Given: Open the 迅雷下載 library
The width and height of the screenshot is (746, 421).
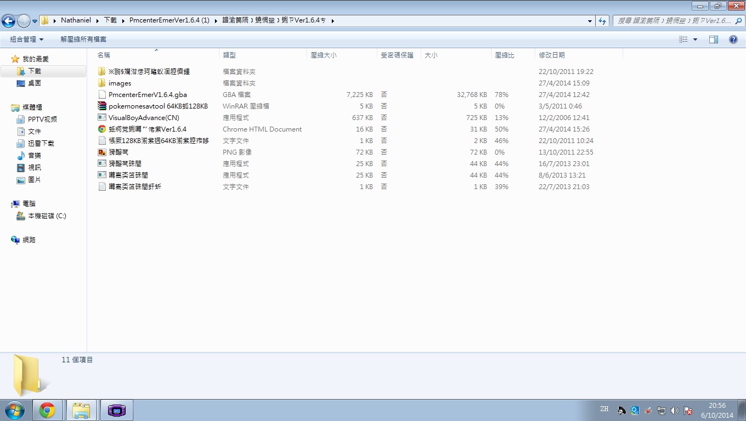Looking at the screenshot, I should (x=41, y=144).
